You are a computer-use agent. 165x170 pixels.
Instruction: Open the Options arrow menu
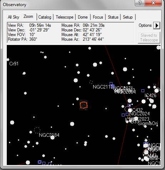point(157,25)
